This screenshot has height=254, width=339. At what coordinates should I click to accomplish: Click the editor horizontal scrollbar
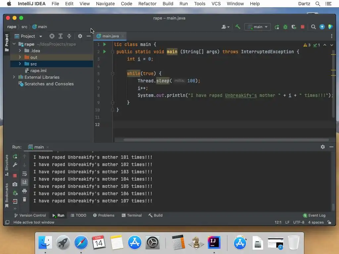click(226, 140)
